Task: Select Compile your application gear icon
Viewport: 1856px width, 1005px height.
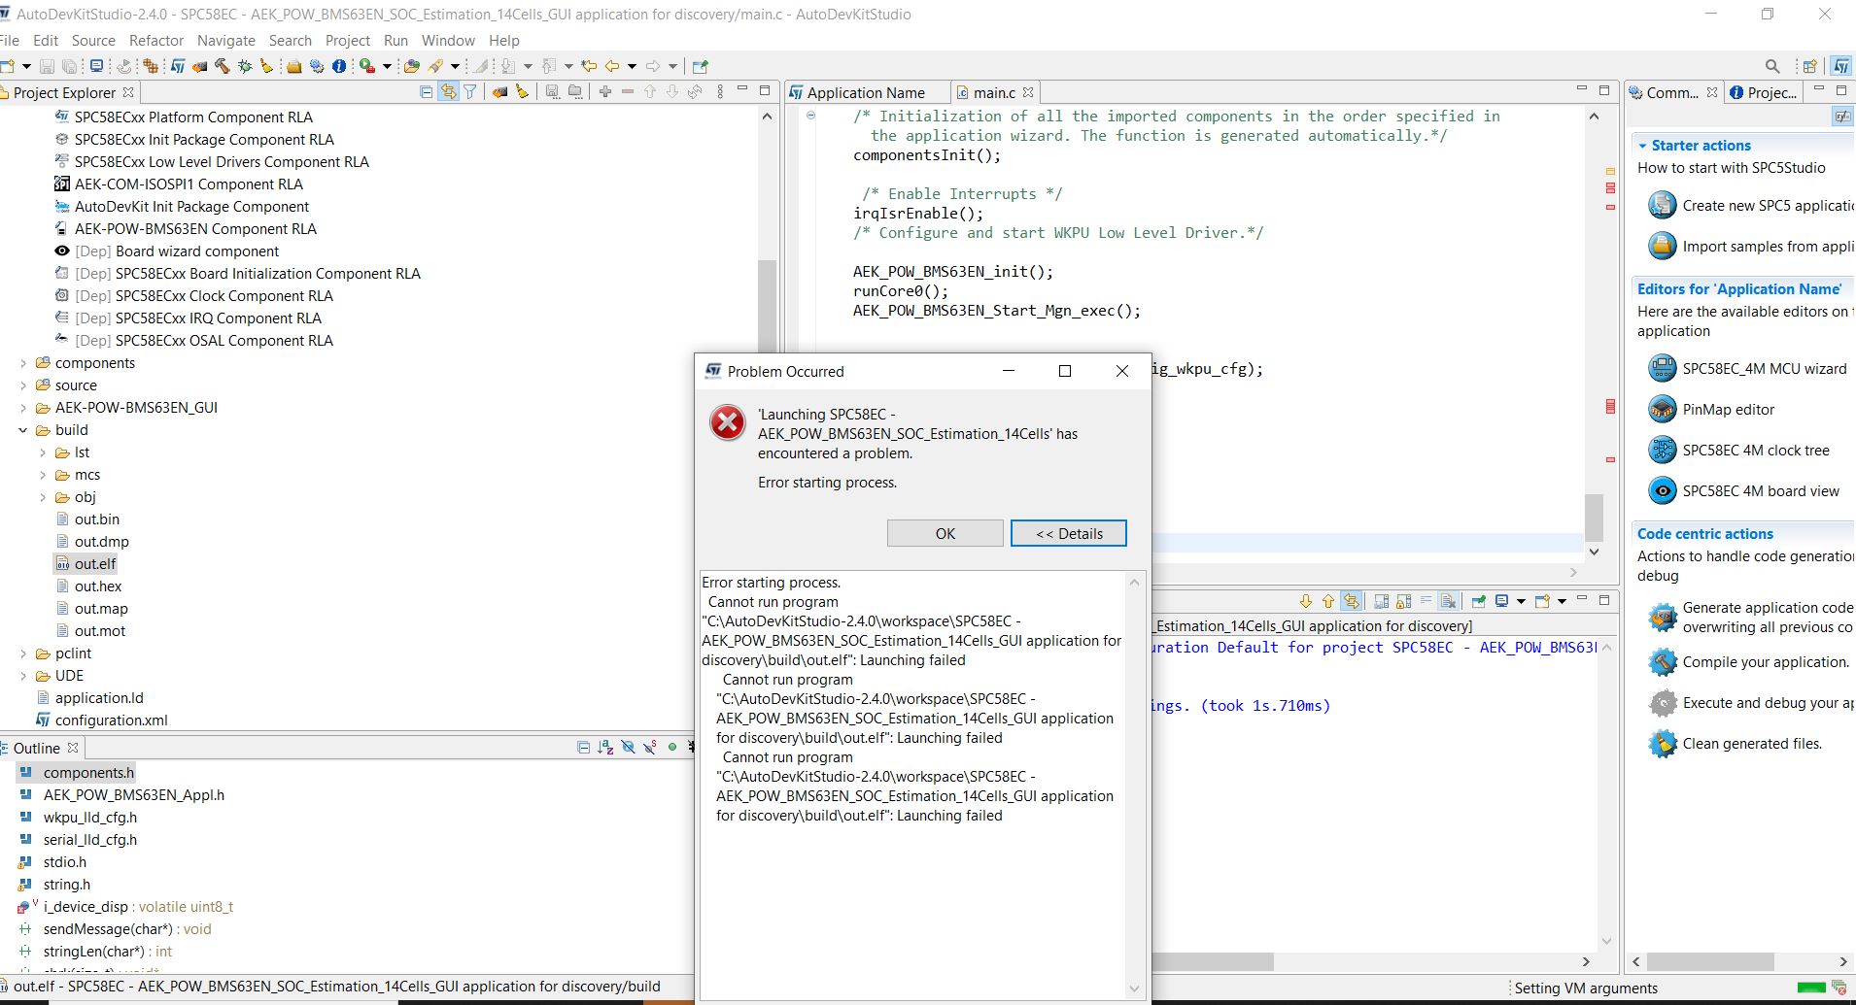Action: 1663,661
